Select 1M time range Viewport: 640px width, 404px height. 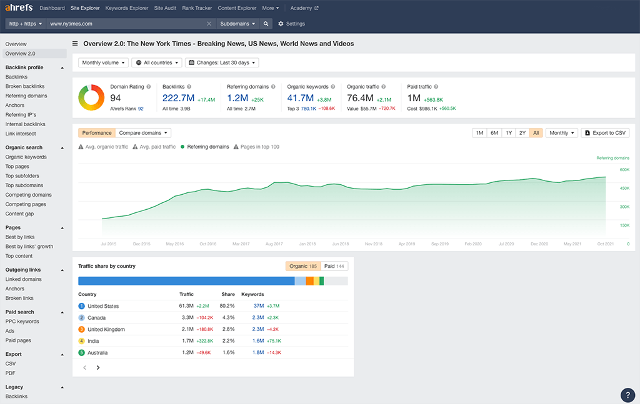(x=479, y=133)
